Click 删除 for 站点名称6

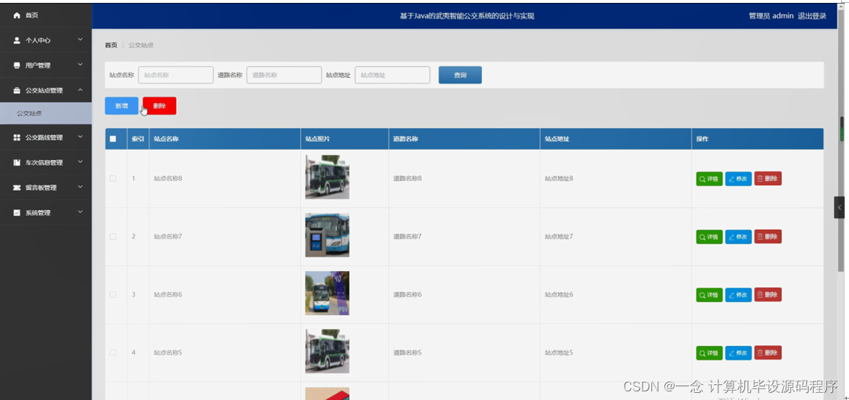click(x=767, y=295)
